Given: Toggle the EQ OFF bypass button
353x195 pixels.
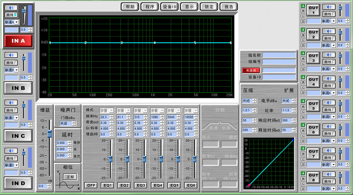Looking at the screenshot, I should point(90,185).
